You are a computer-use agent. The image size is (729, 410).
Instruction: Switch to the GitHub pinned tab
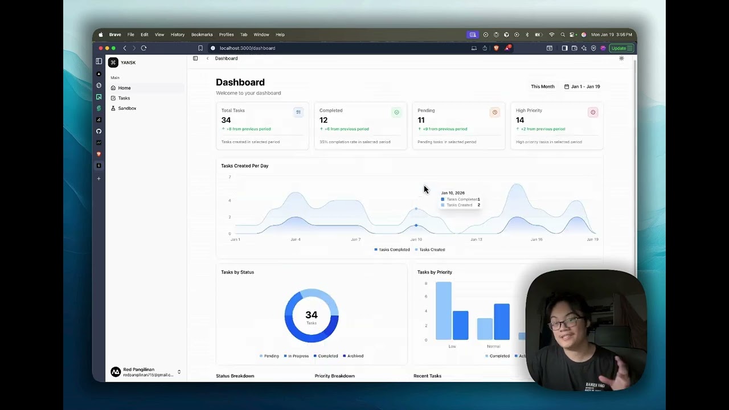99,131
